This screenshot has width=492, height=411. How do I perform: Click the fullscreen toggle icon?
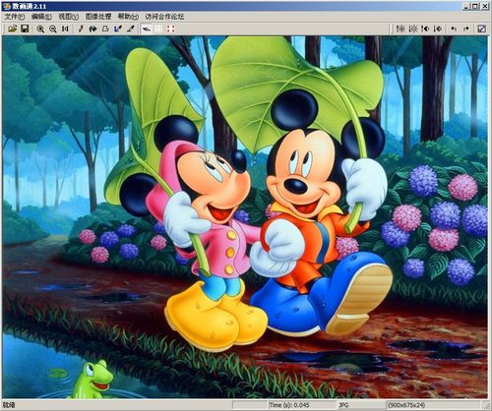[481, 29]
